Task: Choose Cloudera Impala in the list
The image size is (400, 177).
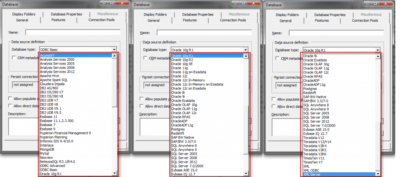Action: tap(76, 84)
